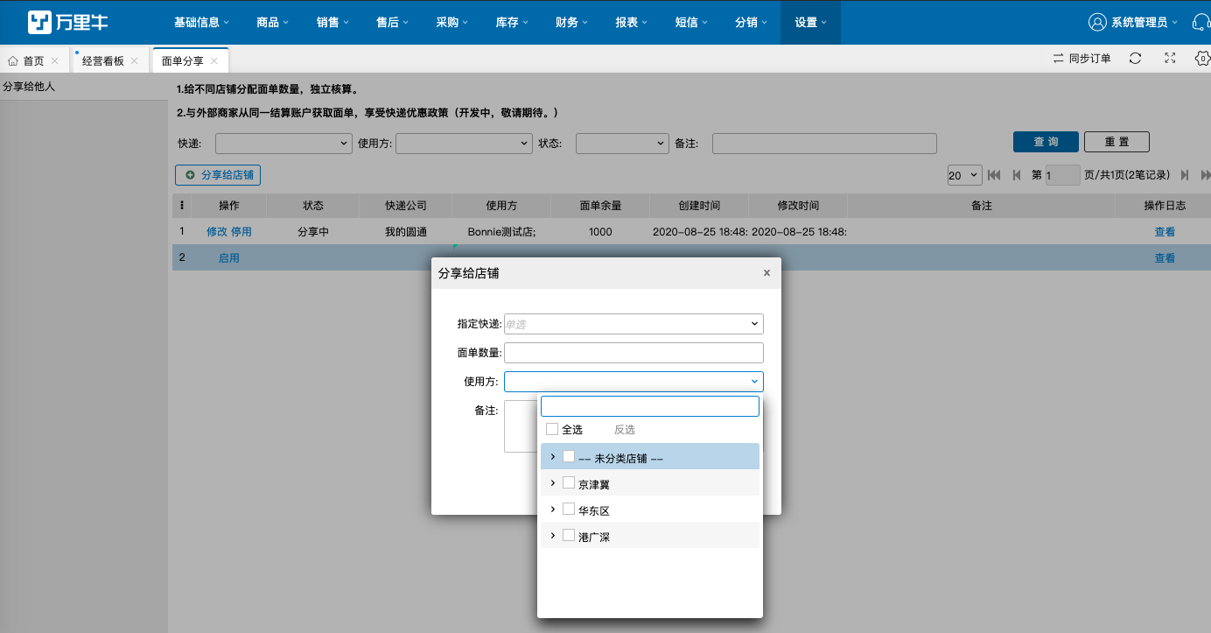
Task: Close the 首页 tab with its X
Action: tap(54, 61)
